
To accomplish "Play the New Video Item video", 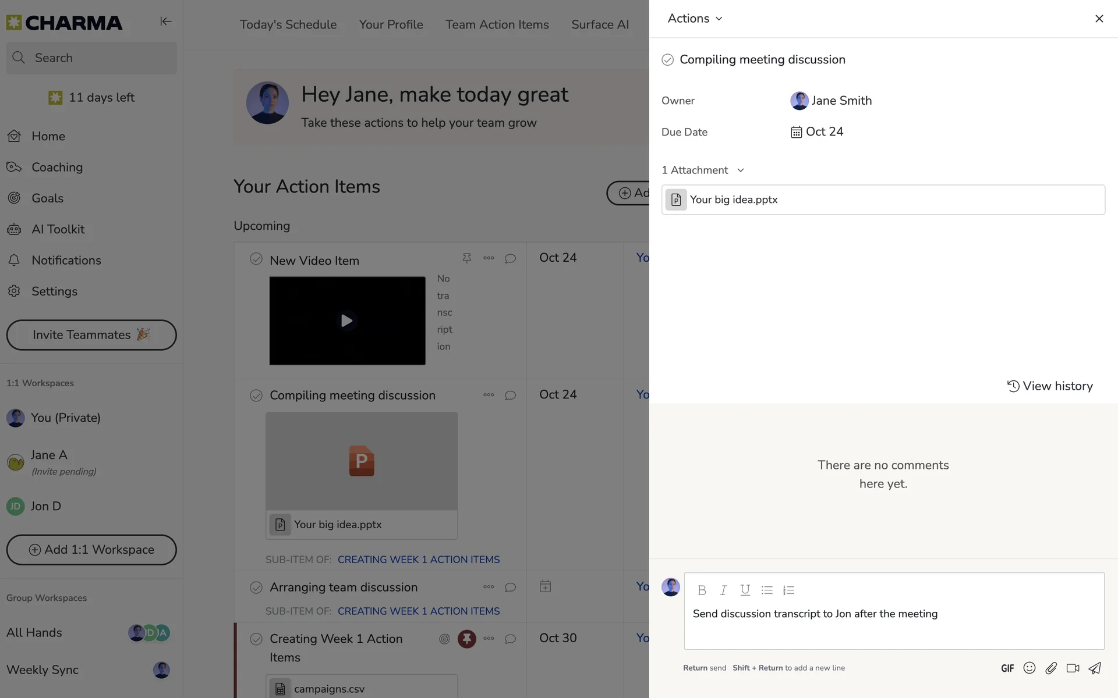I will point(346,320).
